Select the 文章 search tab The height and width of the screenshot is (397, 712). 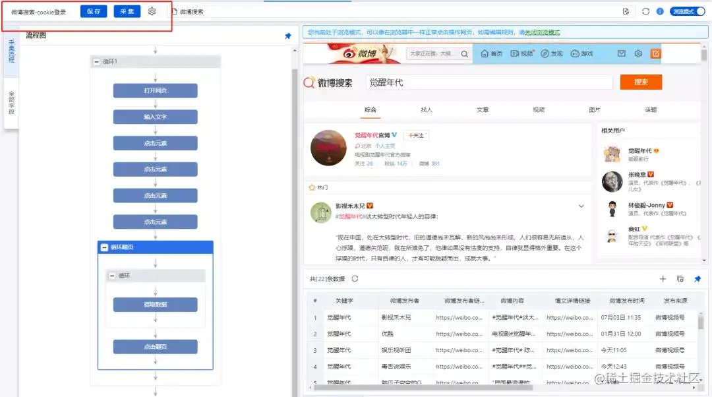coord(483,109)
